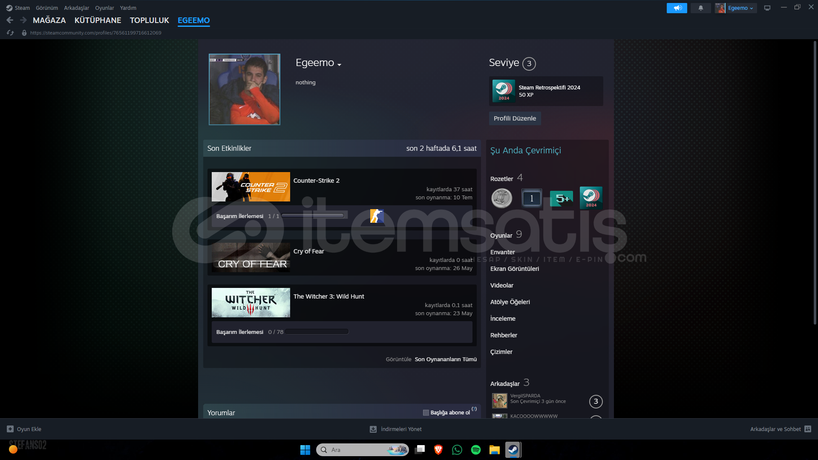Open the Steam Retrospektifi 2024 badge icon
Image resolution: width=818 pixels, height=460 pixels.
click(x=504, y=91)
